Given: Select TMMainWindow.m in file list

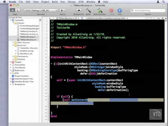Looking at the screenshot, I should (28, 40).
